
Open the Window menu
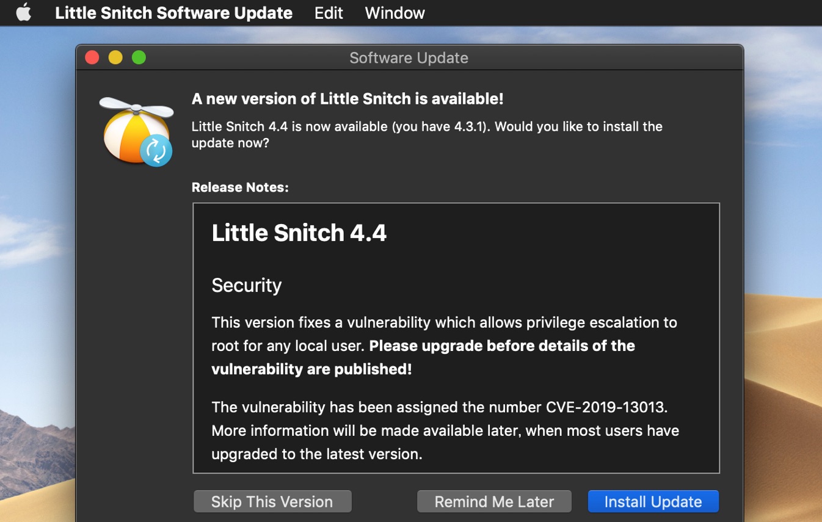[x=395, y=13]
